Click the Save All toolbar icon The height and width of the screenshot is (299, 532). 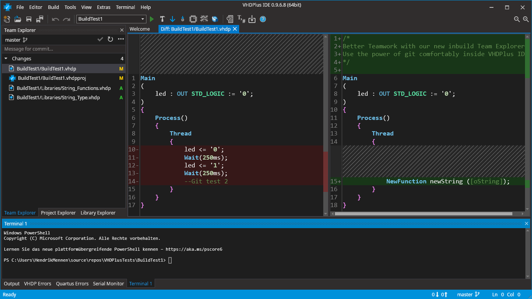click(40, 19)
